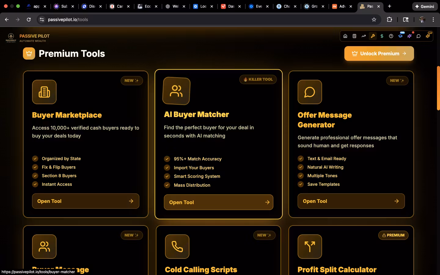Select the wrench tools icon
Screen dimensions: 440x275
point(373,36)
